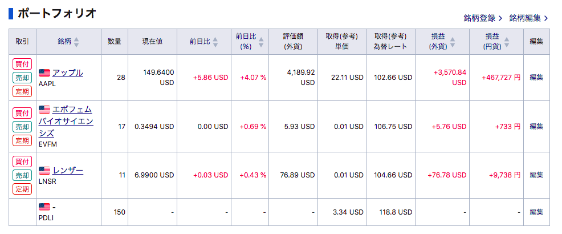The height and width of the screenshot is (234, 562).
Task: Sort by 損益(外貨) column arrows
Action: [451, 42]
